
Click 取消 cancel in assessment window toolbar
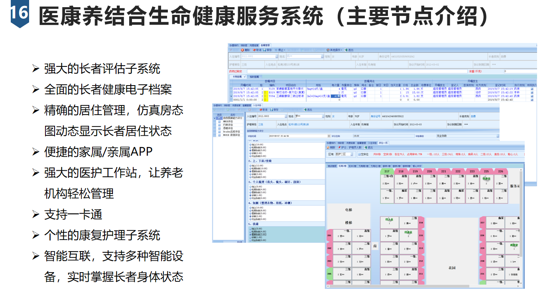tap(264, 109)
